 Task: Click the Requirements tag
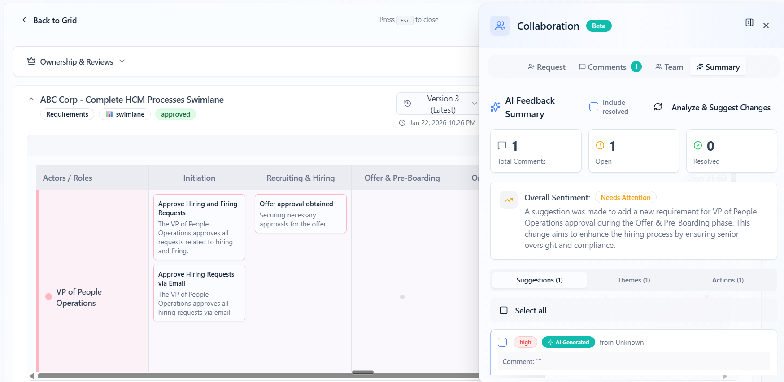67,114
